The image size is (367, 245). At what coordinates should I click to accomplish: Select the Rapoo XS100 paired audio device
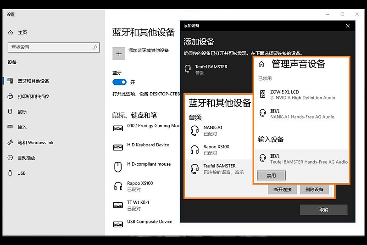(217, 150)
